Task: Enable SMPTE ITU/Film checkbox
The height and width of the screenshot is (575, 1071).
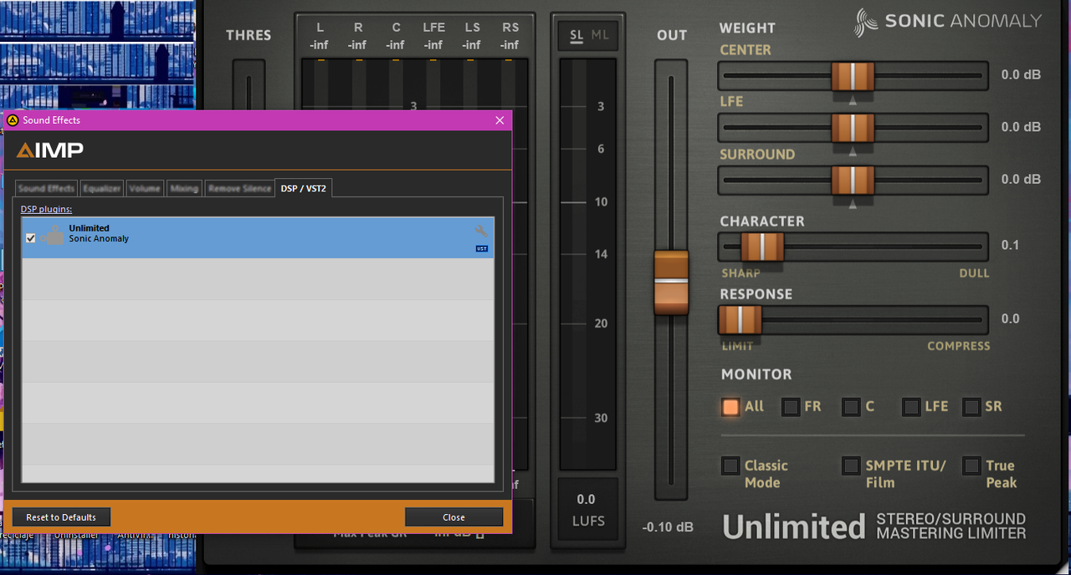Action: (x=851, y=466)
